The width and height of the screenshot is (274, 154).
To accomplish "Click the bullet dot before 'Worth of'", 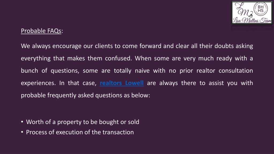I will click(22, 122).
